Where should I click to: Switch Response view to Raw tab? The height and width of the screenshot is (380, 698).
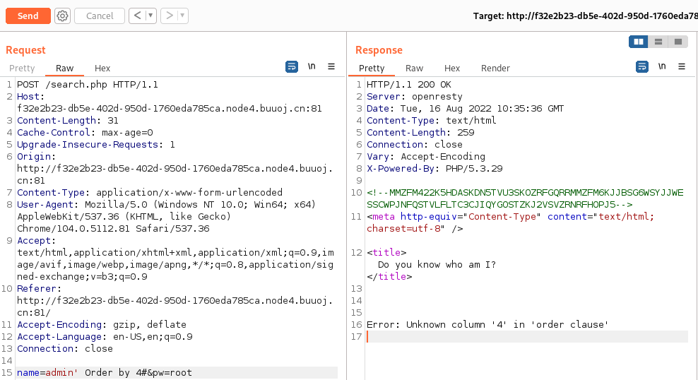[415, 68]
